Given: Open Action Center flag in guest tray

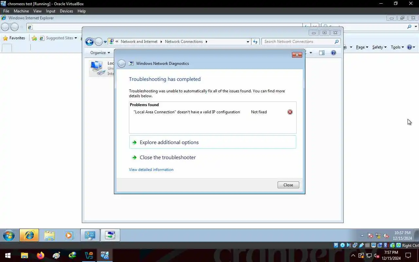Looking at the screenshot, I should 371,235.
